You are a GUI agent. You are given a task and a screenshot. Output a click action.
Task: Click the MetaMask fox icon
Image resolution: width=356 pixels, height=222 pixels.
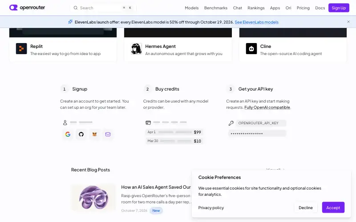[94, 135]
